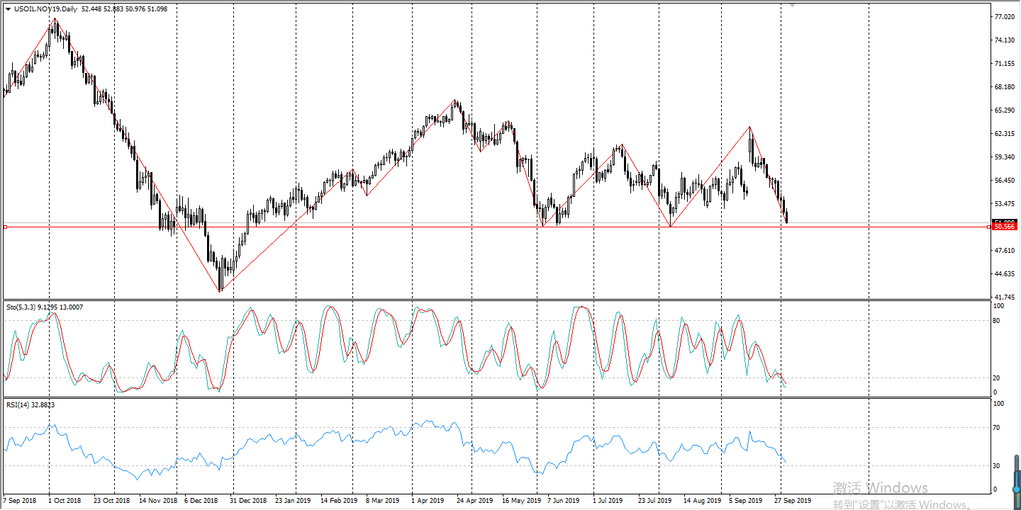Click the 65.290 price scale label

(x=1005, y=110)
